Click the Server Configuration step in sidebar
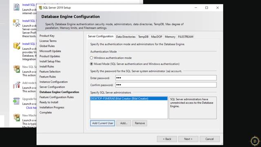Screen dimensions: 261x147 (x=52, y=87)
